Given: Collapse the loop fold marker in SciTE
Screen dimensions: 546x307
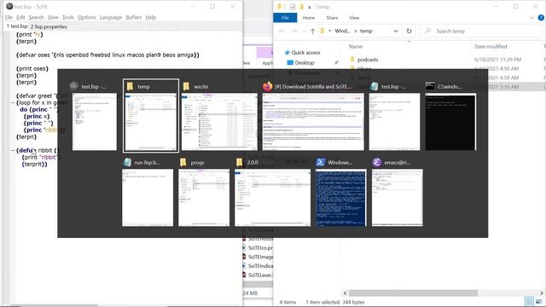Looking at the screenshot, I should click(13, 102).
